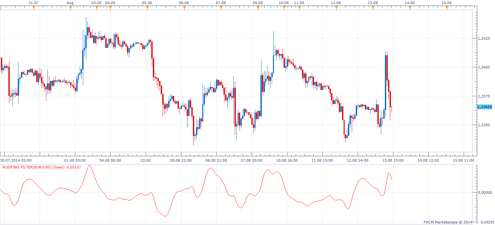Click the 10.08 16:00 time label
Screen dimensions: 495x225
tap(287, 160)
